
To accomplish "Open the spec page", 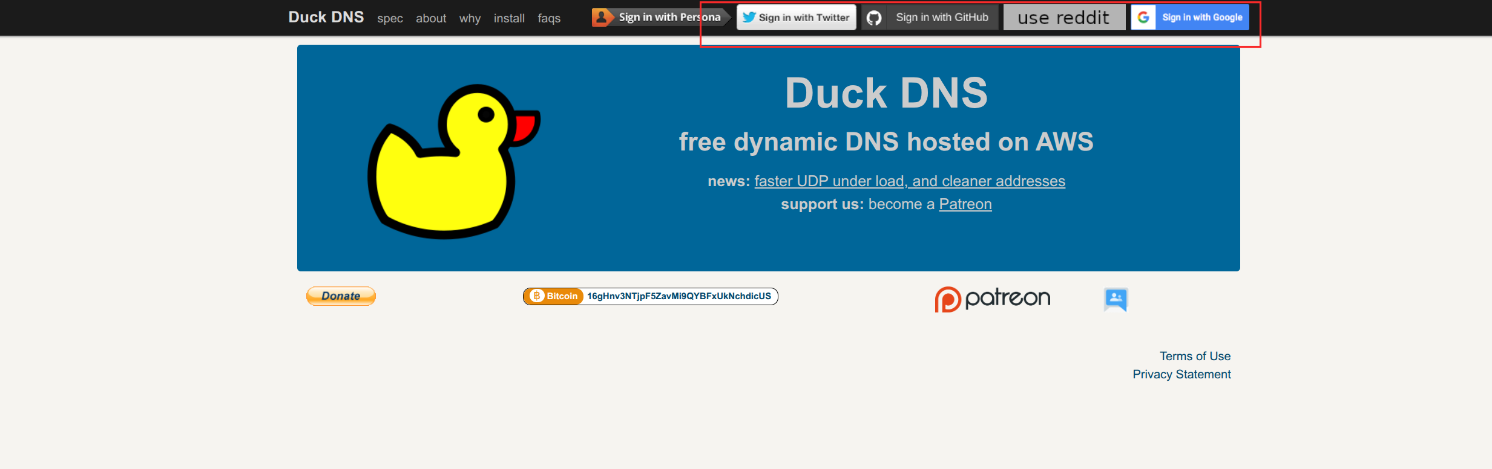I will coord(390,18).
